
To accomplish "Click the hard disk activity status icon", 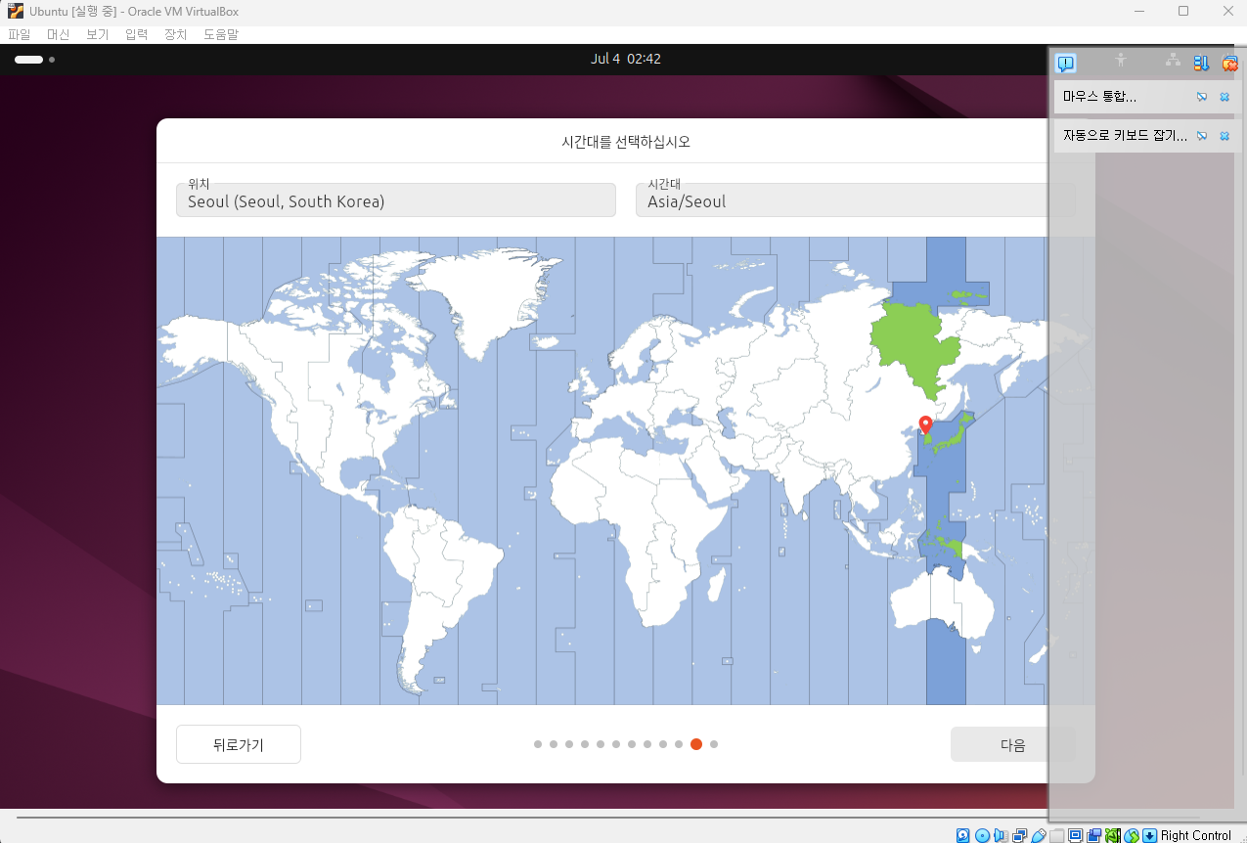I will tap(962, 835).
